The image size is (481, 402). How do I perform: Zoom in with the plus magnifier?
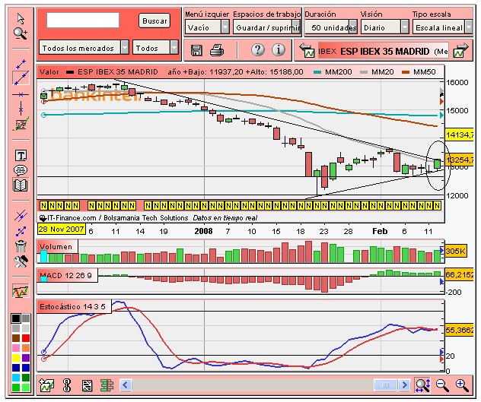pos(462,385)
